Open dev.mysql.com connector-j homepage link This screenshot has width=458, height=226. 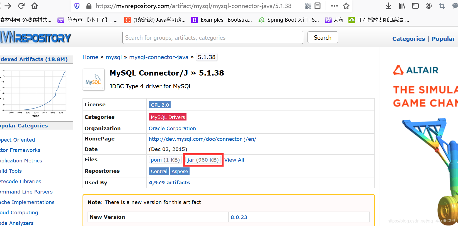(x=202, y=139)
